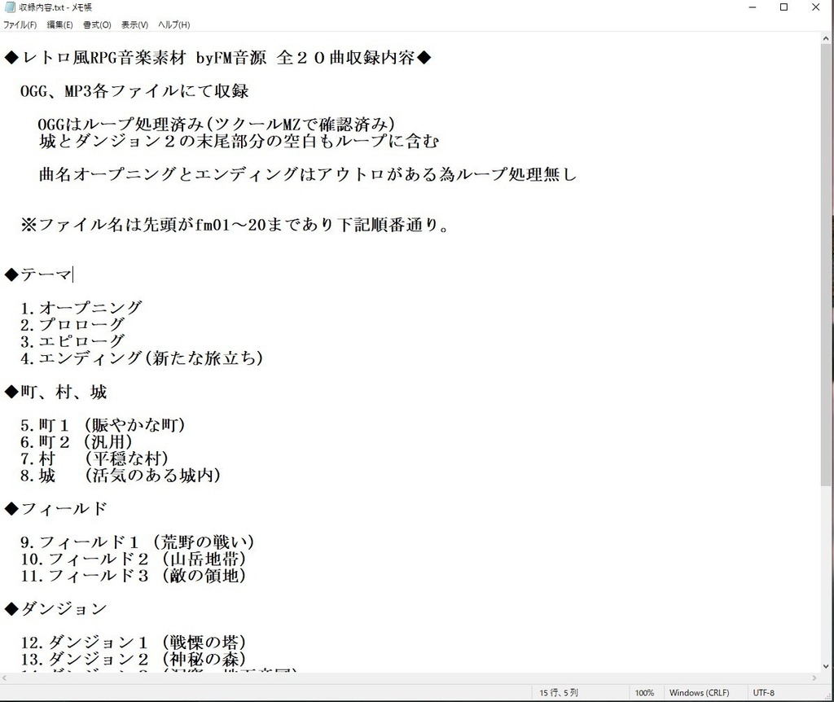Click the Windows (CRLF) line-ending indicator
The image size is (834, 702).
coord(701,692)
